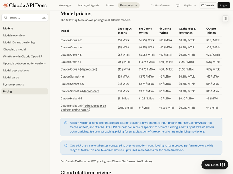Click the Base Input Tokens column header
Screen dimensions: 233x174
125,31
